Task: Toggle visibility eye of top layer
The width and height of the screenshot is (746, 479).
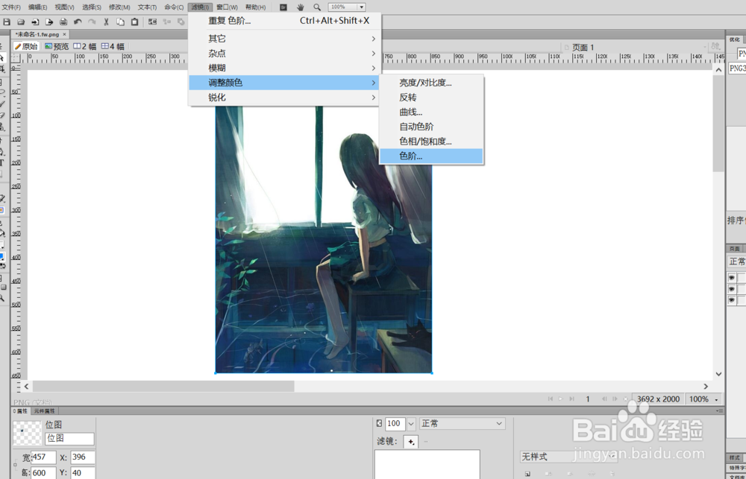Action: click(732, 278)
